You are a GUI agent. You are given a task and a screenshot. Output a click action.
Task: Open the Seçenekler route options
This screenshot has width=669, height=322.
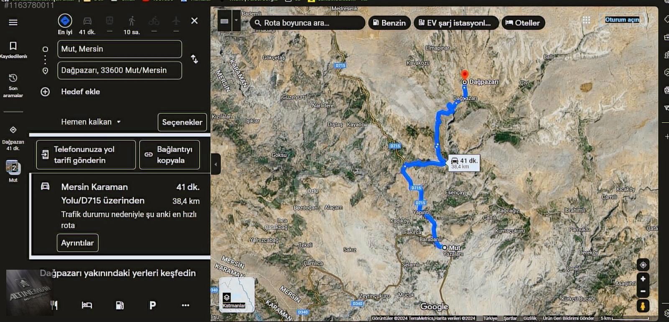click(182, 122)
